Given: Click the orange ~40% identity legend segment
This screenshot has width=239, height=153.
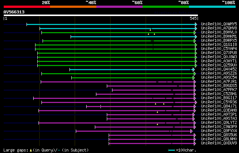Looking at the screenshot, I should pos(73,7).
